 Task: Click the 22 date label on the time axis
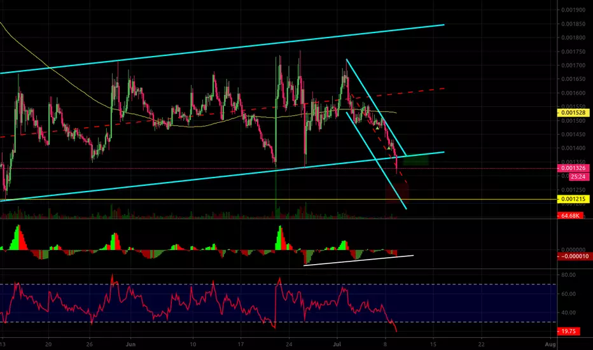coord(481,344)
